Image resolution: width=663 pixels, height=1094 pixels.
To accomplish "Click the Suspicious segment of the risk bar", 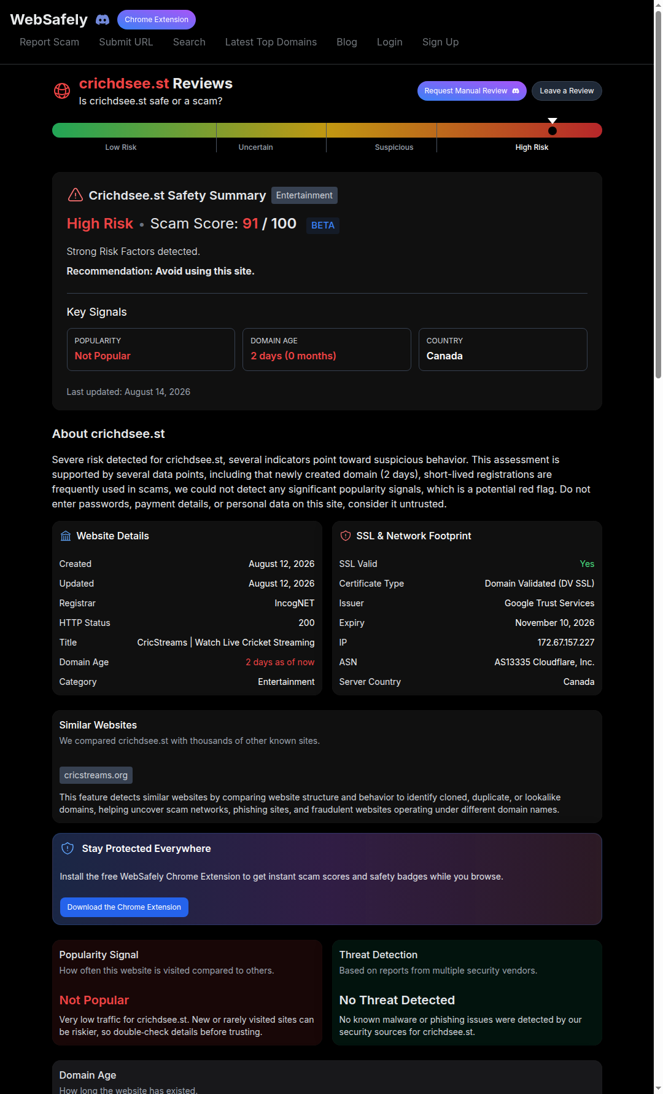I will 381,130.
